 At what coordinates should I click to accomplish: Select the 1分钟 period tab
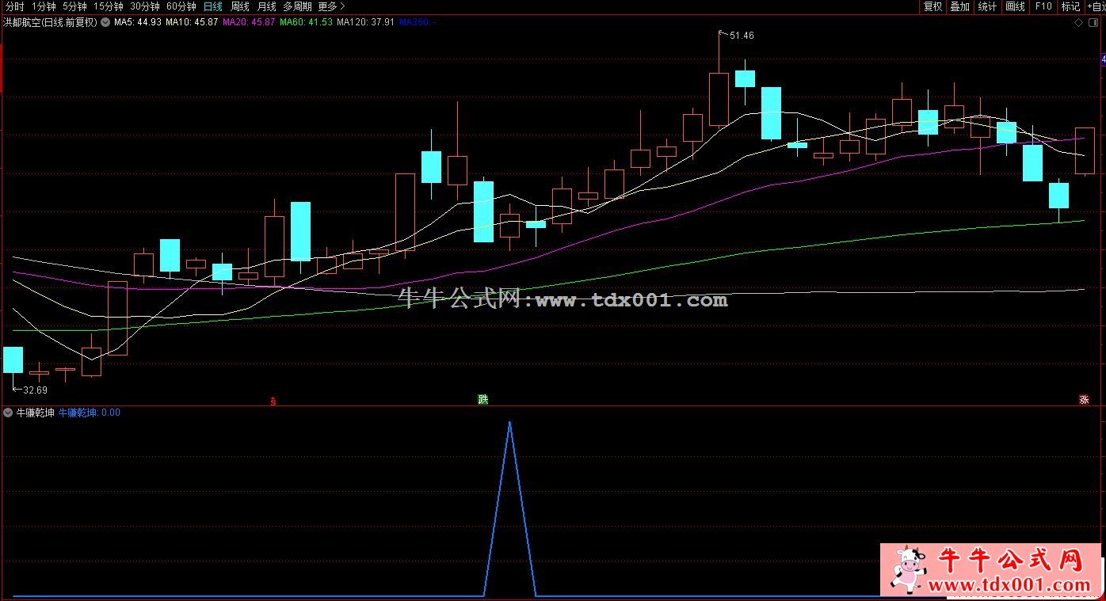click(44, 6)
